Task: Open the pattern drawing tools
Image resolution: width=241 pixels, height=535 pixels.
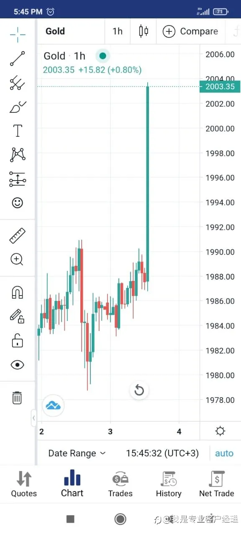Action: (18, 155)
